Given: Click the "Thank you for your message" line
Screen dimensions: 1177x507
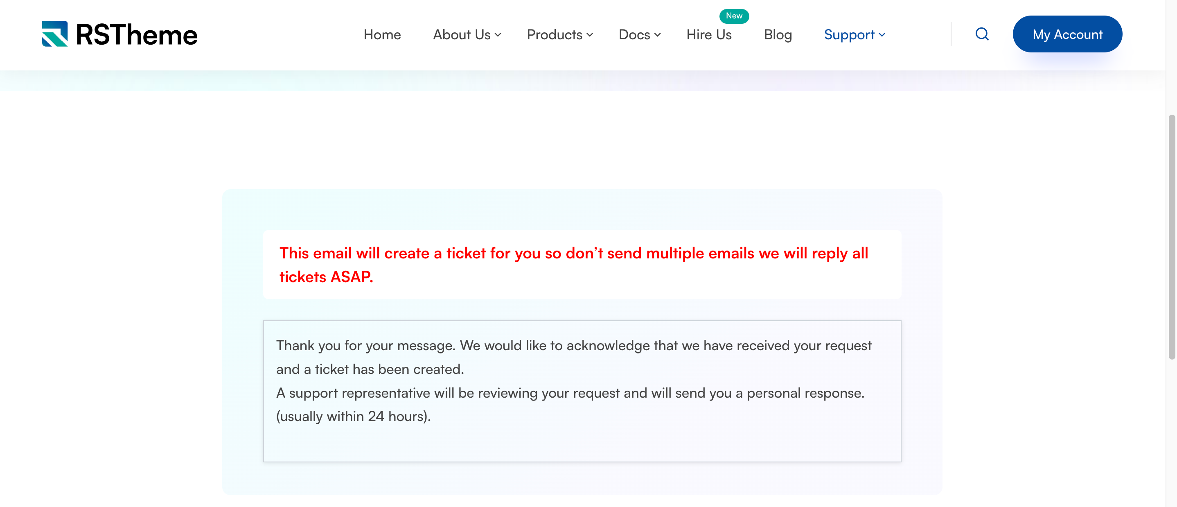Looking at the screenshot, I should click(x=573, y=346).
